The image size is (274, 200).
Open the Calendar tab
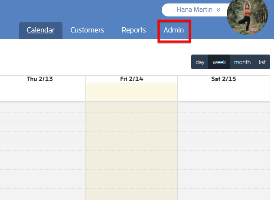(41, 30)
